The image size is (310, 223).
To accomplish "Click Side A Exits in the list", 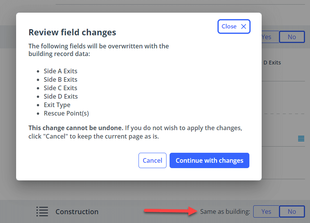I will click(x=61, y=71).
